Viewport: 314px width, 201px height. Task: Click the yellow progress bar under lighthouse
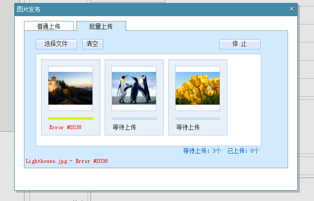[x=70, y=118]
